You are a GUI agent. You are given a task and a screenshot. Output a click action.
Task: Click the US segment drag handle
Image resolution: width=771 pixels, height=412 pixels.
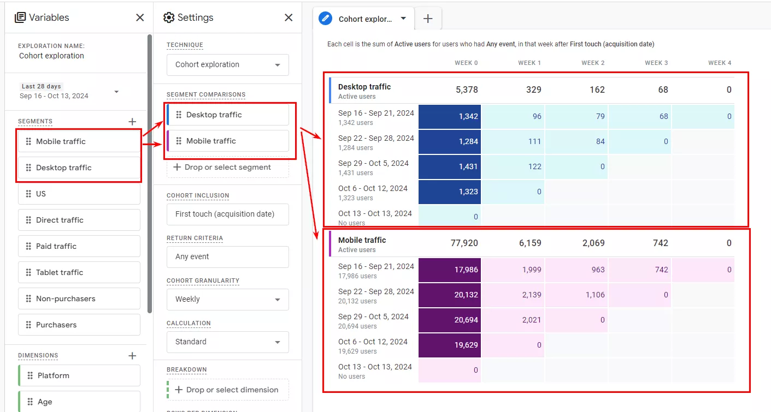coord(28,194)
